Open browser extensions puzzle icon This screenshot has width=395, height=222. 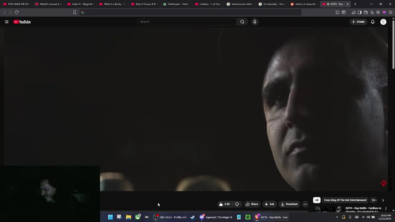337,12
